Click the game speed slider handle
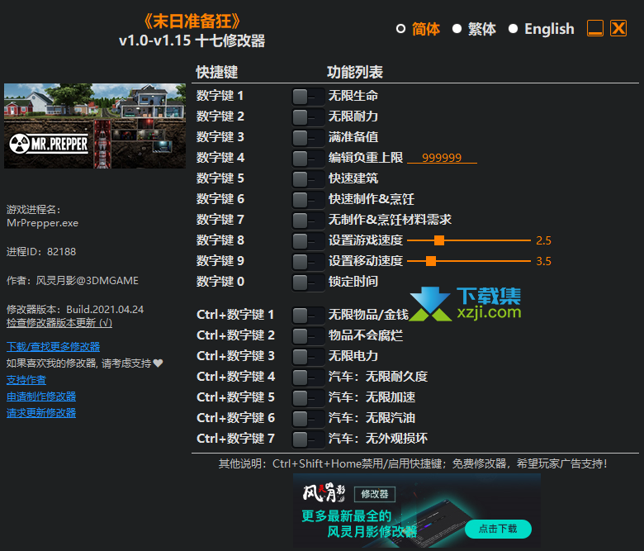This screenshot has height=551, width=644. tap(439, 240)
